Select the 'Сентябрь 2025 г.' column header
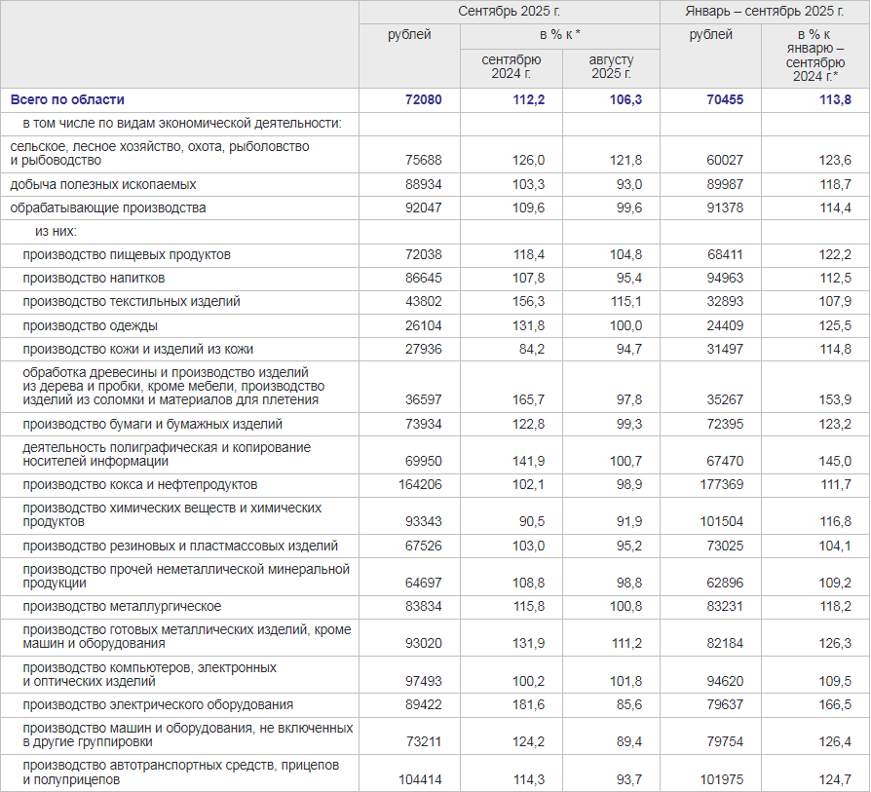The image size is (871, 792). (510, 11)
